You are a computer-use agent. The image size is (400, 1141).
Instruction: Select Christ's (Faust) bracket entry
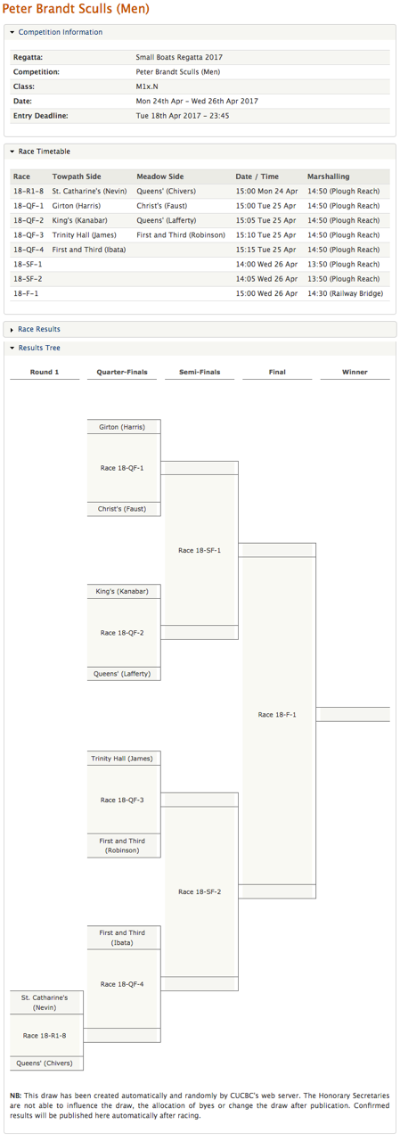tap(123, 509)
